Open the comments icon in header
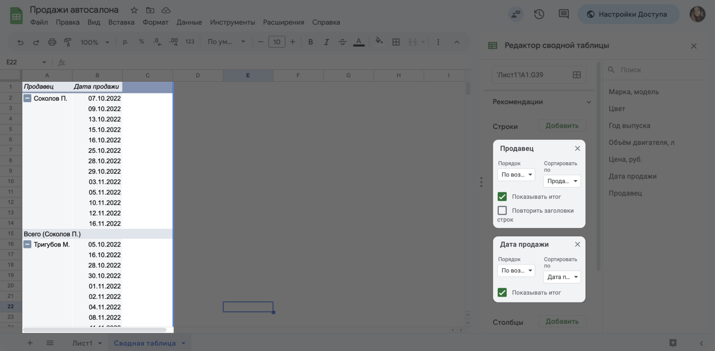The image size is (715, 351). 563,14
